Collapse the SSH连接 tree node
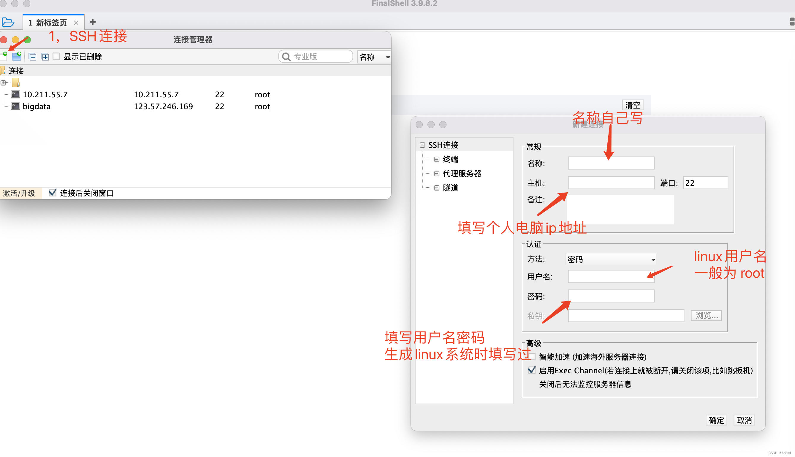This screenshot has width=795, height=457. [422, 145]
